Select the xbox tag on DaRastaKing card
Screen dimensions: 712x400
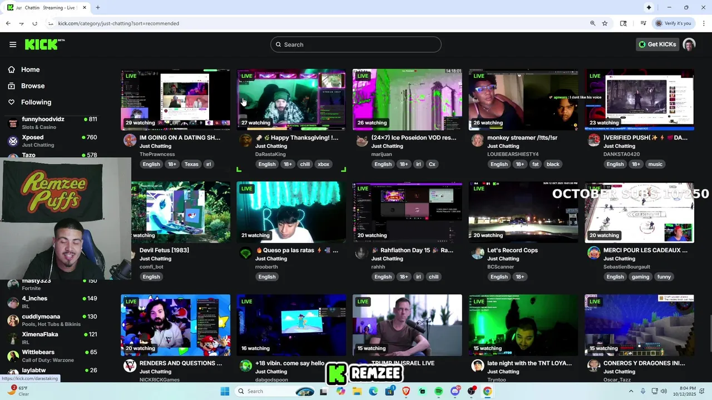click(323, 164)
